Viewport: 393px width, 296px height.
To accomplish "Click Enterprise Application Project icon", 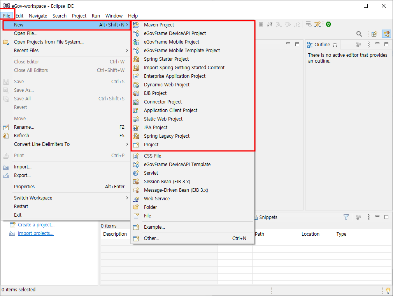I will (136, 76).
